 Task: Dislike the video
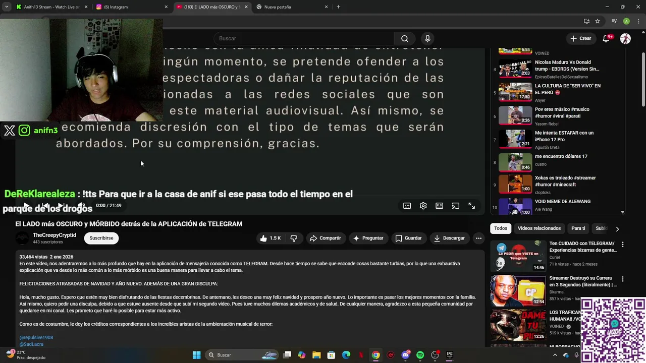(x=294, y=238)
